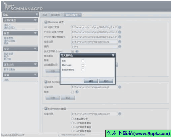
Task: Toggle the 优化字节码 (.pyc) checkbox
Action: coord(72,51)
